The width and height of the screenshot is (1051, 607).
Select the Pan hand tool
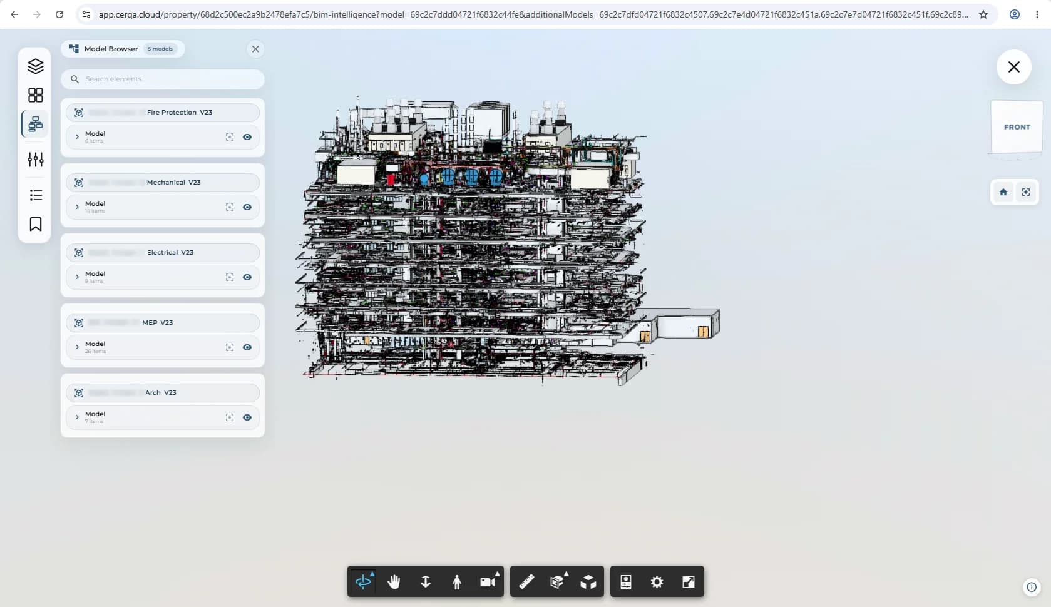pos(394,582)
